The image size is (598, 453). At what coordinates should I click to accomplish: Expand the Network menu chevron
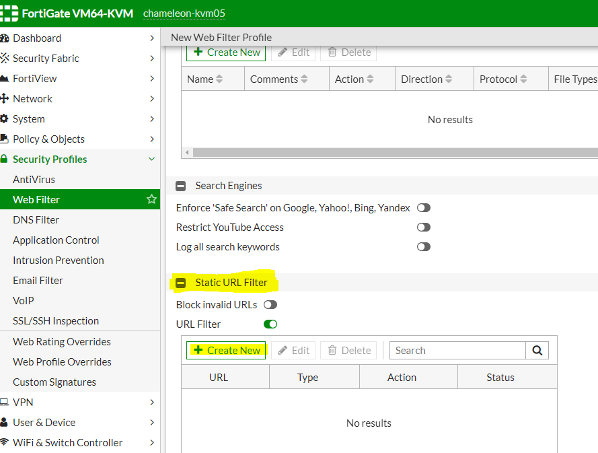click(151, 99)
